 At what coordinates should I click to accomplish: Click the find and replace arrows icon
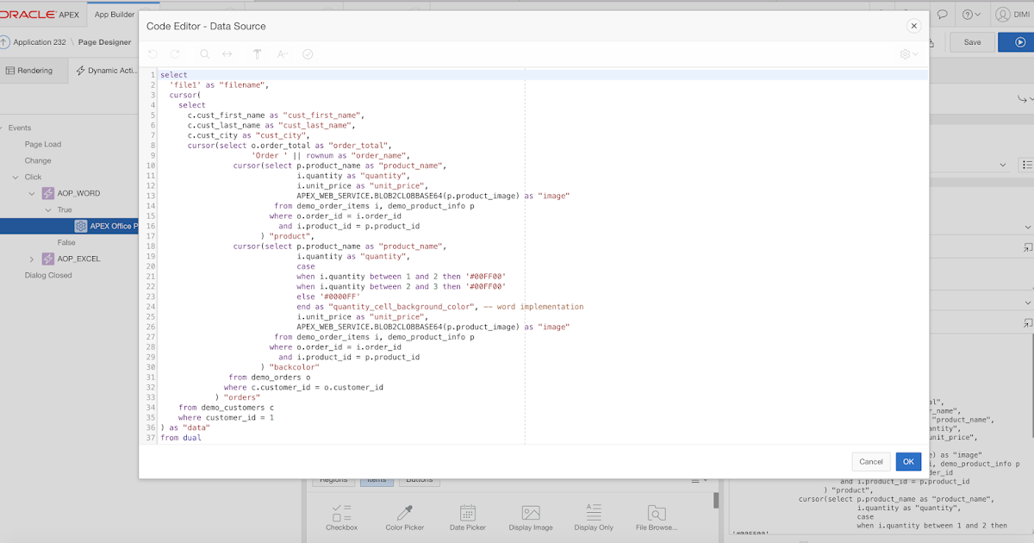(227, 53)
